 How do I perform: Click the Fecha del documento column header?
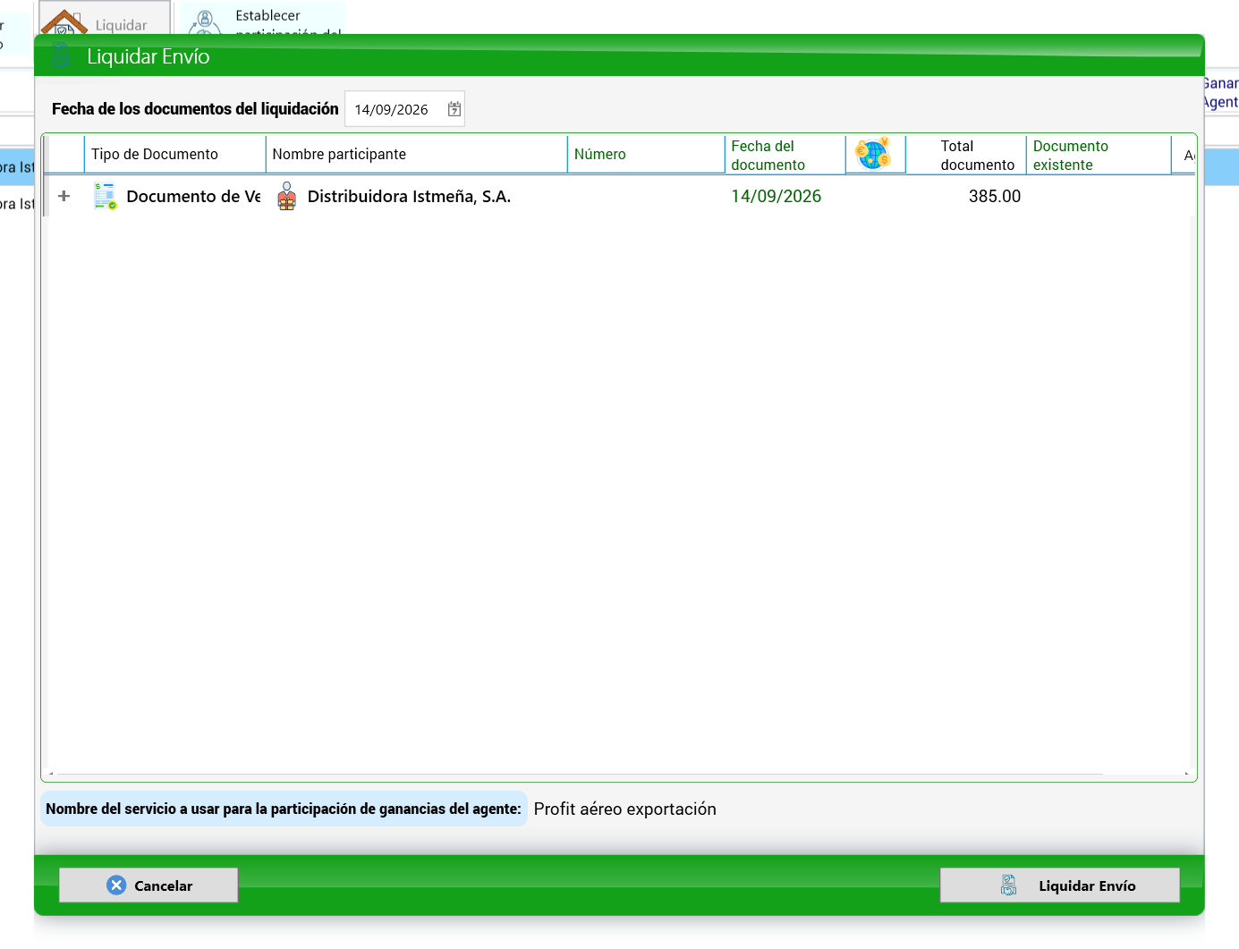point(785,155)
